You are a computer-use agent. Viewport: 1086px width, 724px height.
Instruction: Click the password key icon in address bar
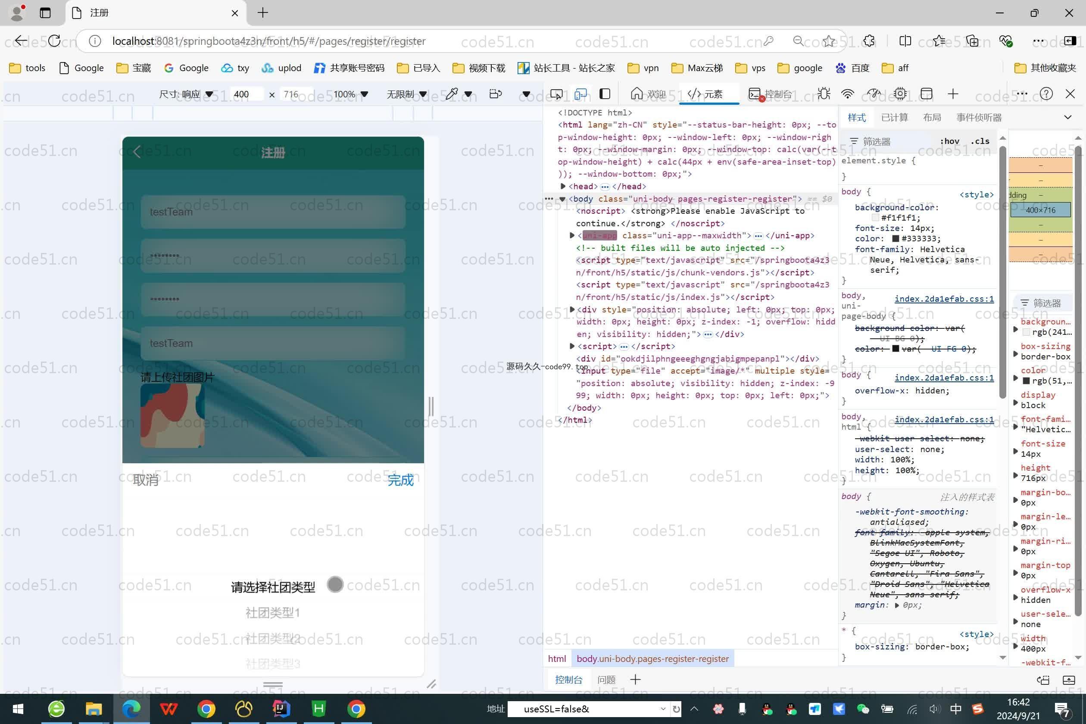tap(768, 41)
